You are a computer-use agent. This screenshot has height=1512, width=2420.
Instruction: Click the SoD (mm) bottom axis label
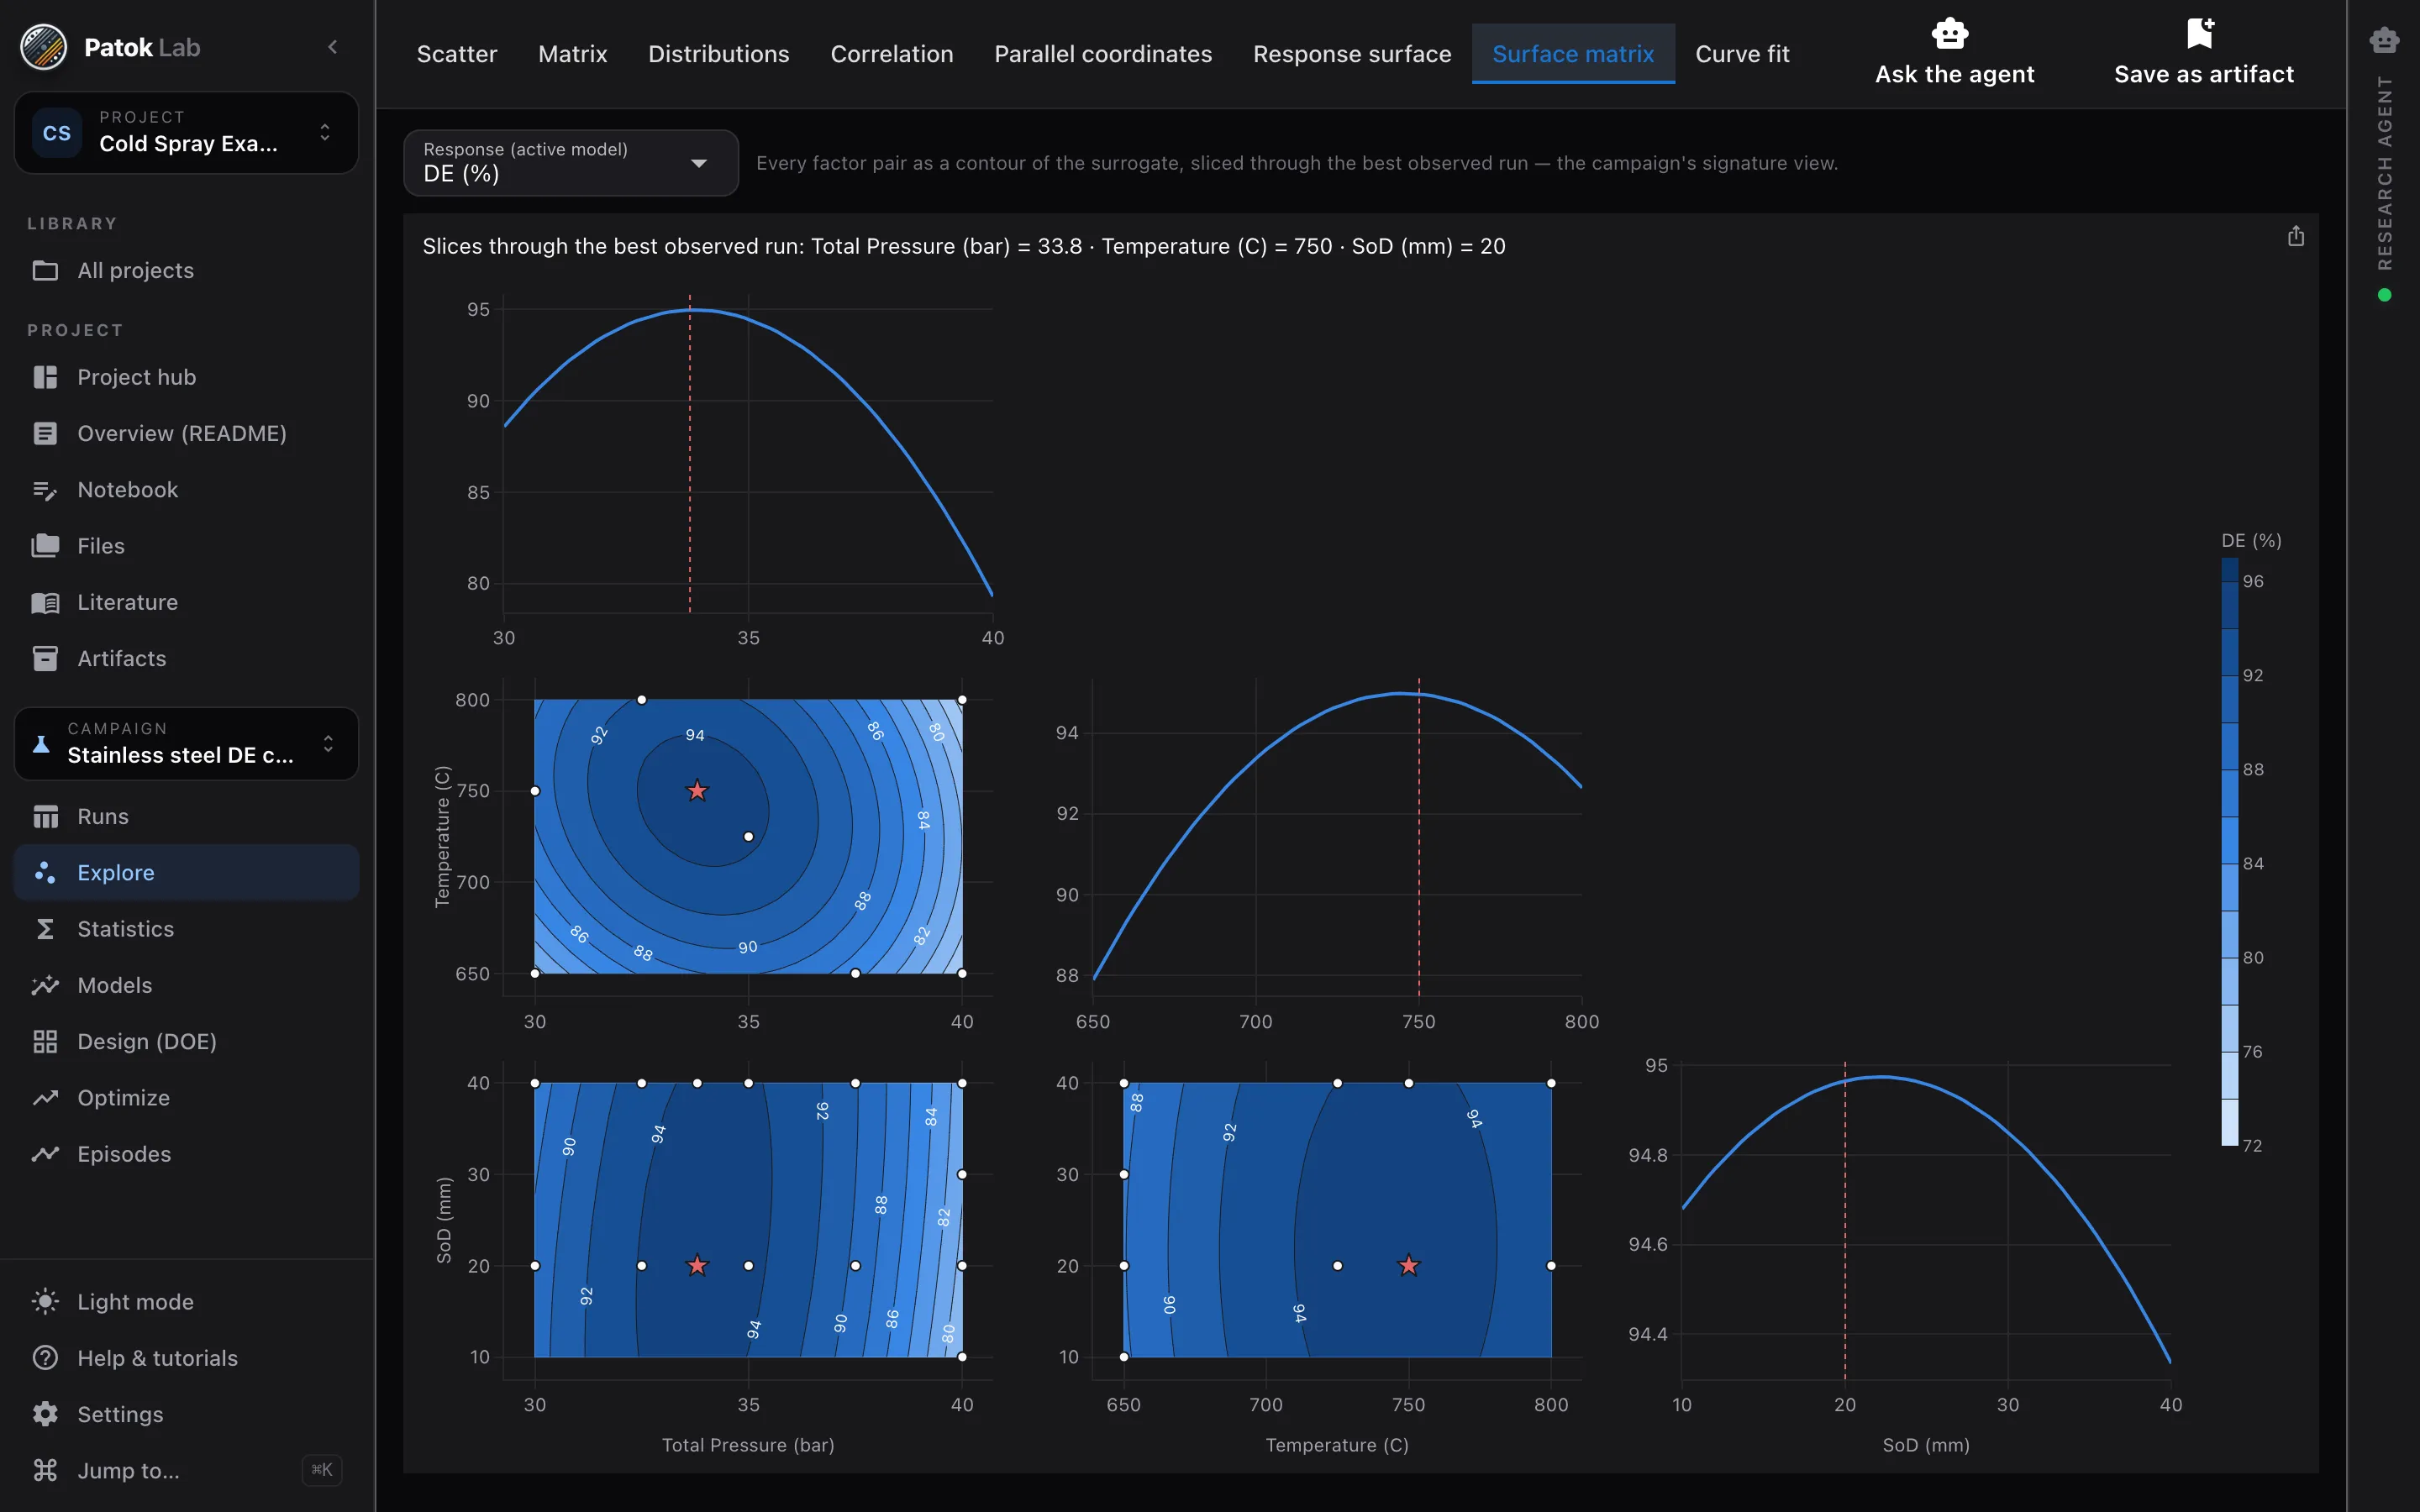[x=1926, y=1444]
